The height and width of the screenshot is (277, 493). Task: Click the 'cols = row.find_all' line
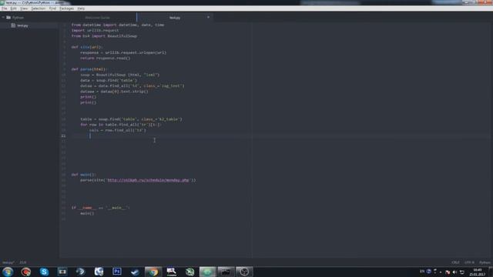[x=118, y=130]
